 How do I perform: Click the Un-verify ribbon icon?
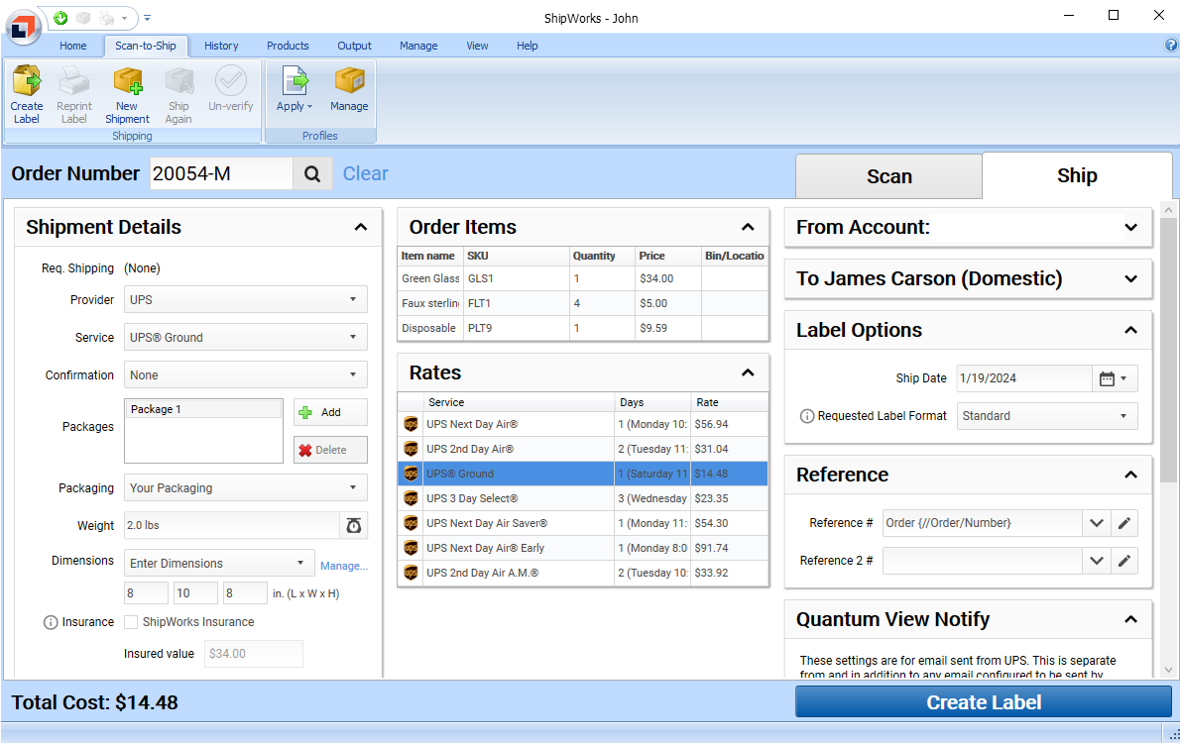pos(230,89)
